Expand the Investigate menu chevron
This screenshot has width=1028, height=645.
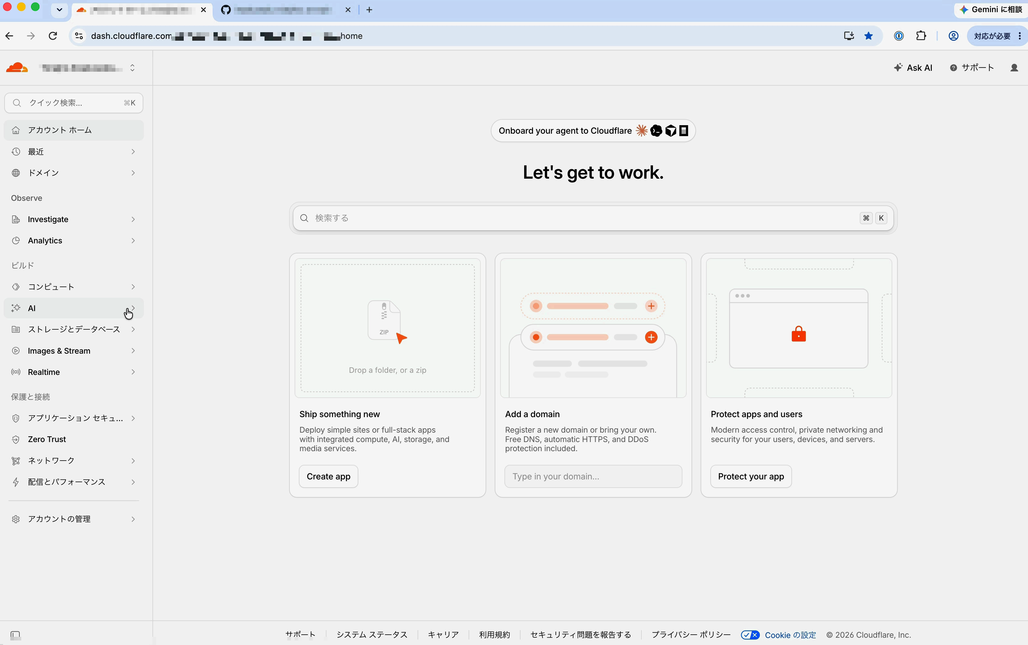click(133, 219)
